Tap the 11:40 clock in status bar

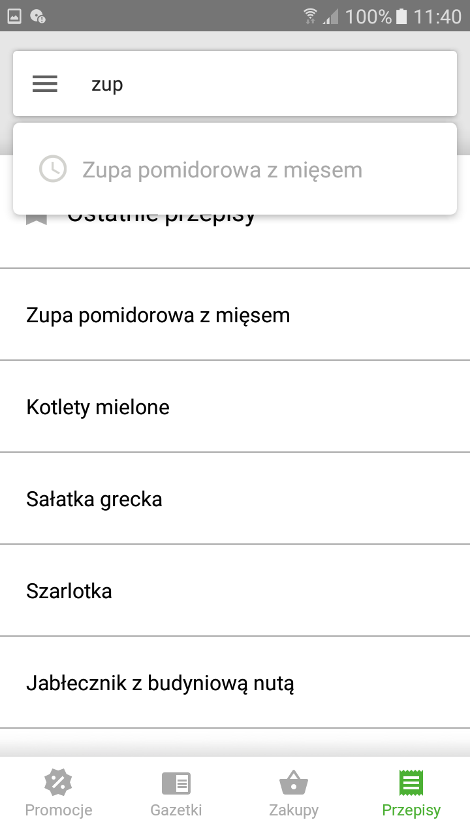pyautogui.click(x=437, y=16)
